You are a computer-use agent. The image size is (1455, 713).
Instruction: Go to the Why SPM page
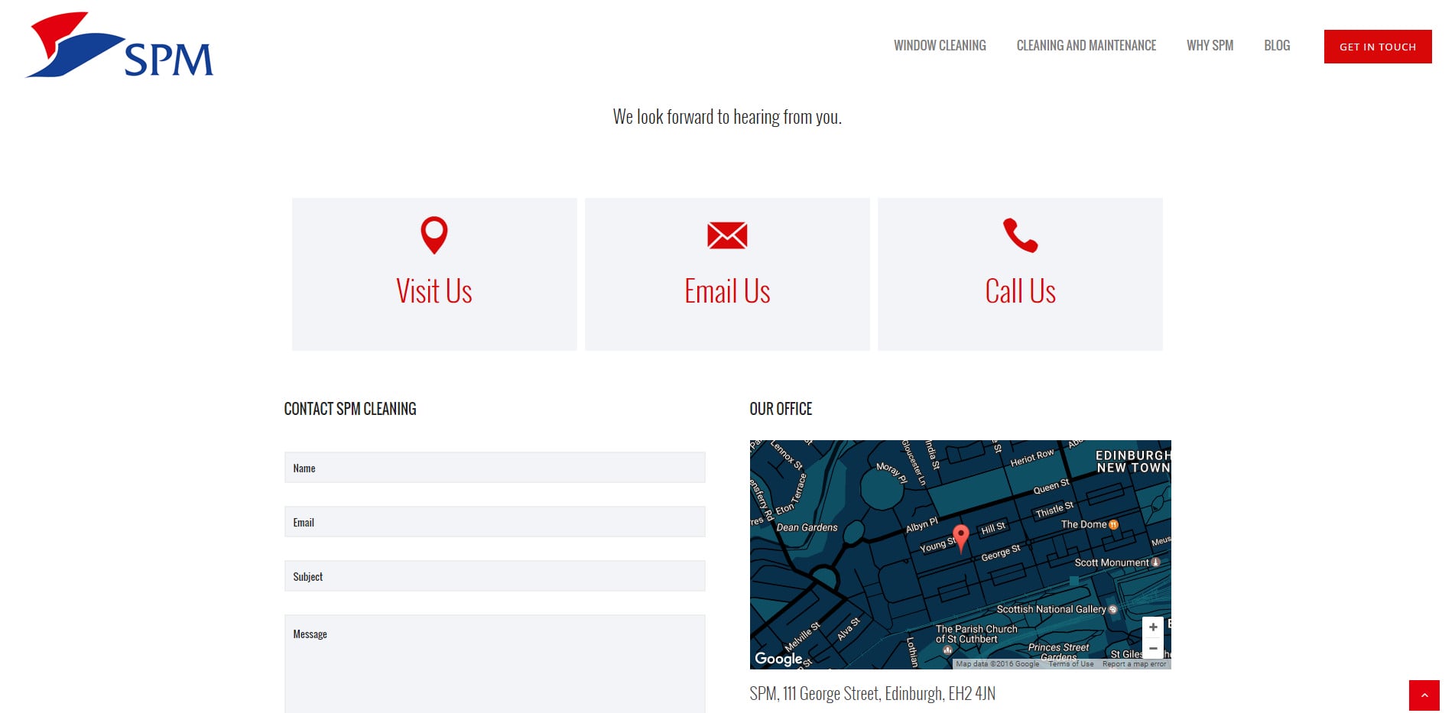coord(1210,46)
